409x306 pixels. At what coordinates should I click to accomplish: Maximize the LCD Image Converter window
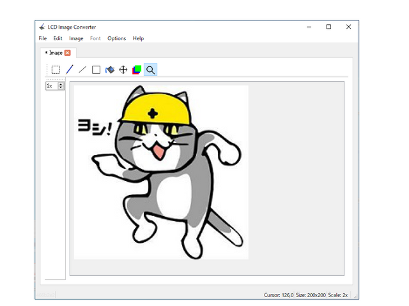[x=328, y=27]
